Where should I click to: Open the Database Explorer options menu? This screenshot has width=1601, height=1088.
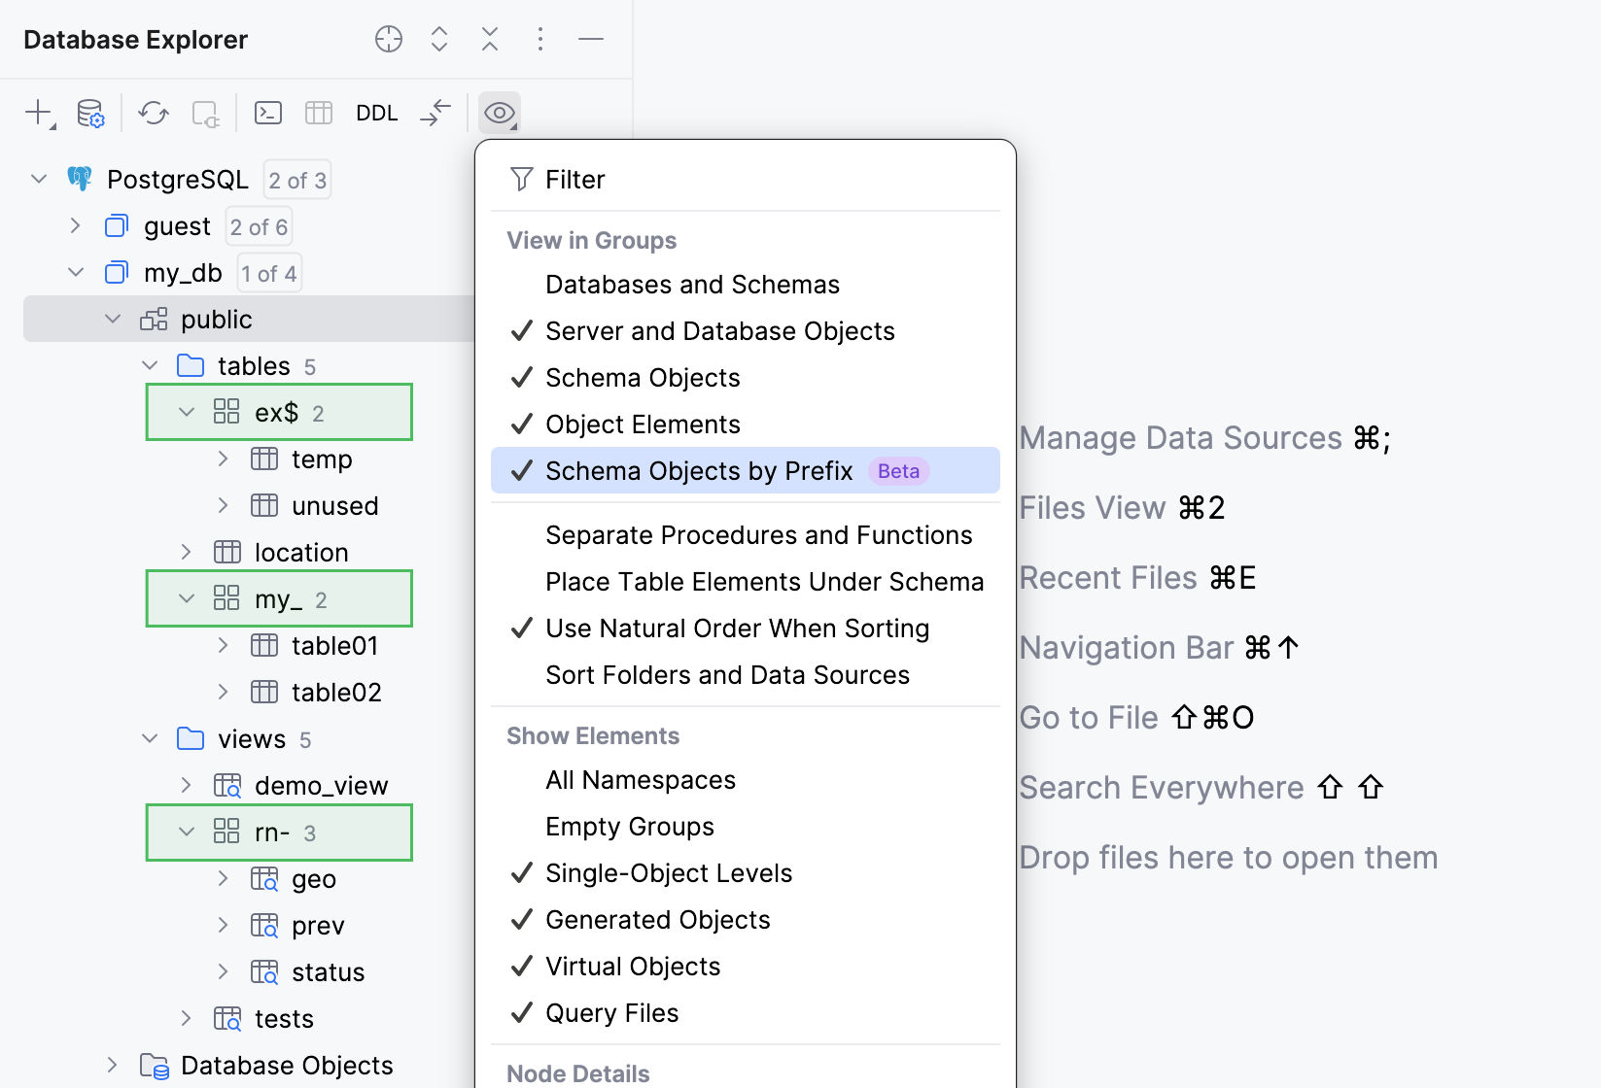point(540,39)
